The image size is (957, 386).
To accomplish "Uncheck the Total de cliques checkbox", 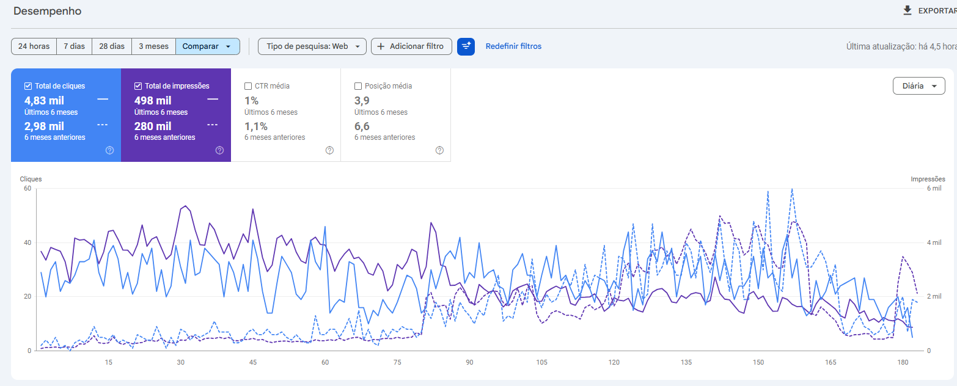I will point(28,86).
